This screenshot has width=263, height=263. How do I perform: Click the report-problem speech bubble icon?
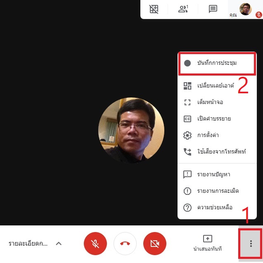tap(187, 175)
